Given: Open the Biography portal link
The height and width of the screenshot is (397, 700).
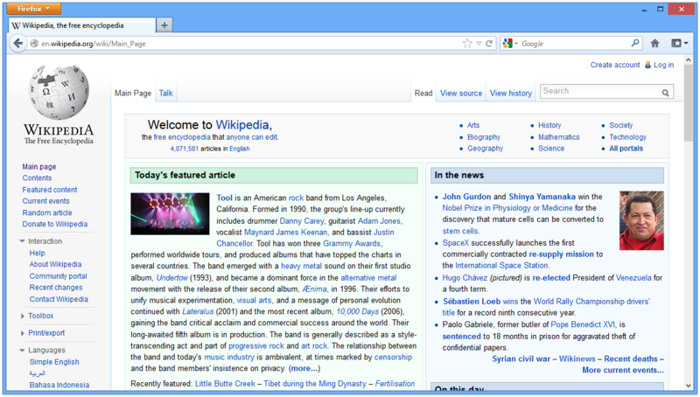Looking at the screenshot, I should coord(484,137).
